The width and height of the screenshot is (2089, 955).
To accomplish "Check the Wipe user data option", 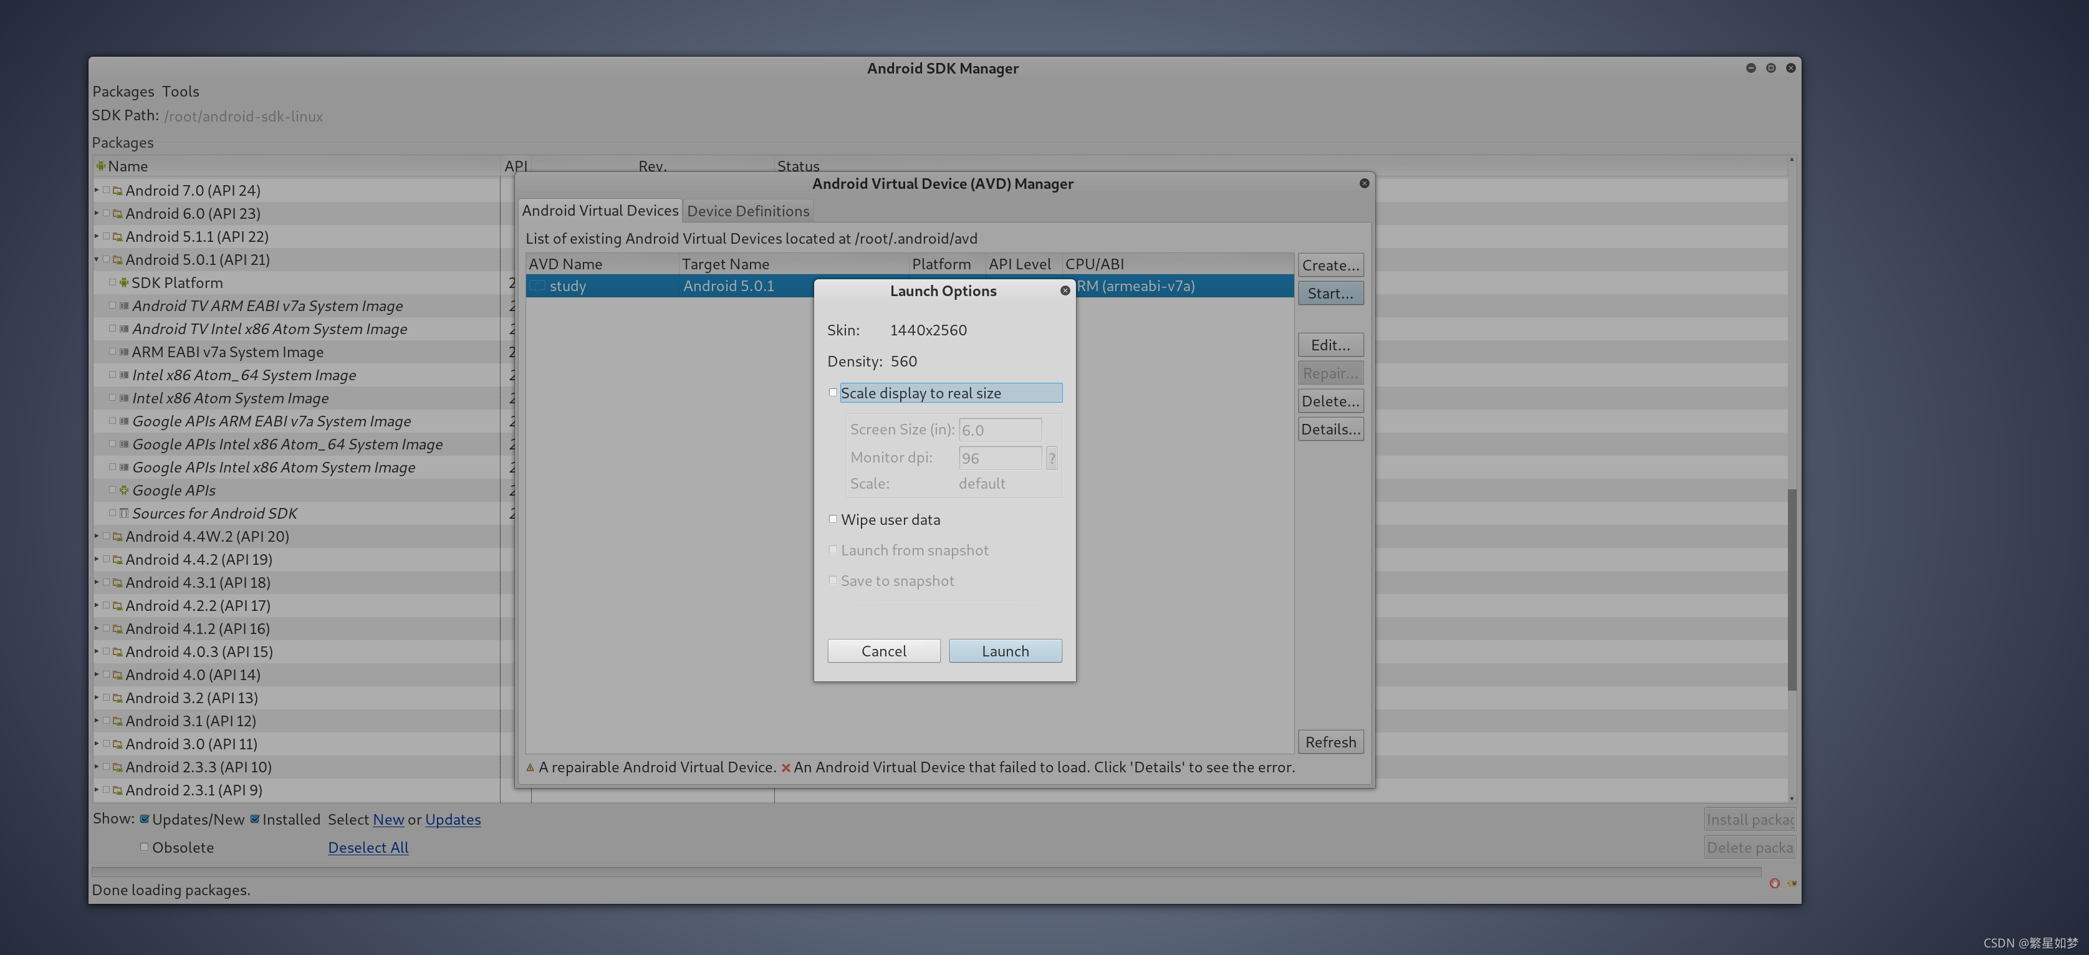I will pos(833,519).
